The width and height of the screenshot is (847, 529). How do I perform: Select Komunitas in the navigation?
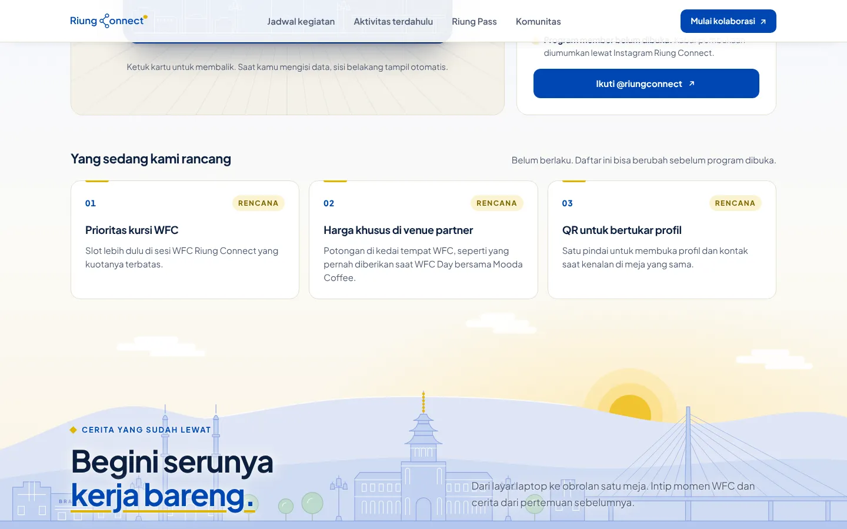(538, 21)
